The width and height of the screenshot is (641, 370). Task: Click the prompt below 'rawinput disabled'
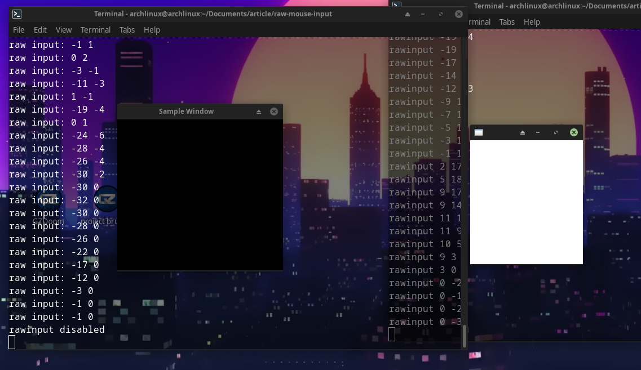(x=12, y=342)
